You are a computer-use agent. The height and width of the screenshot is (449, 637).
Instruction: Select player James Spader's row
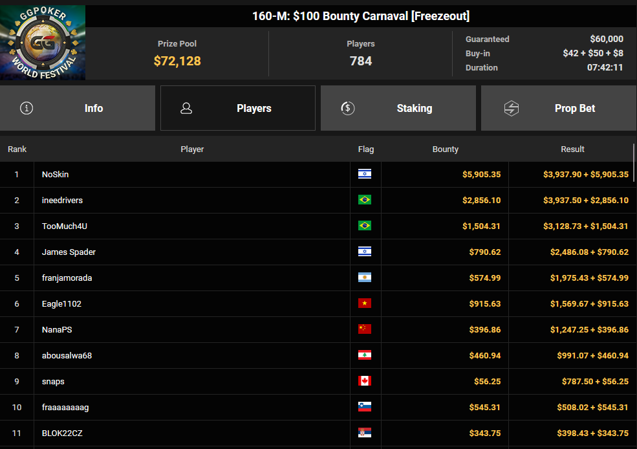click(317, 252)
